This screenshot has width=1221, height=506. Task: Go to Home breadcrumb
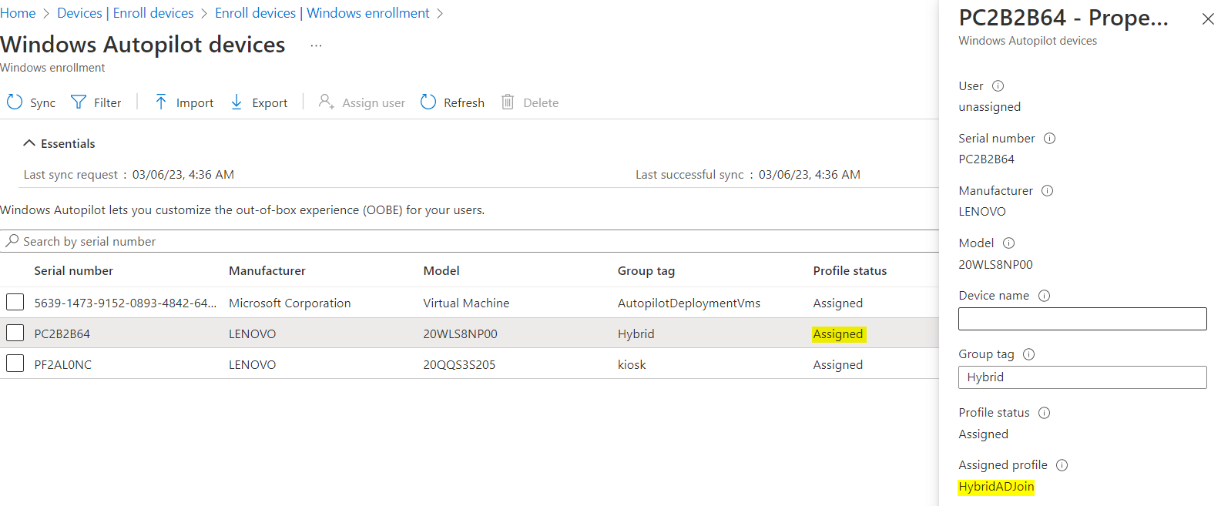(x=18, y=13)
